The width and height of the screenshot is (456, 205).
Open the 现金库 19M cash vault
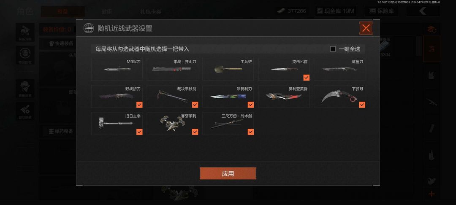336,11
